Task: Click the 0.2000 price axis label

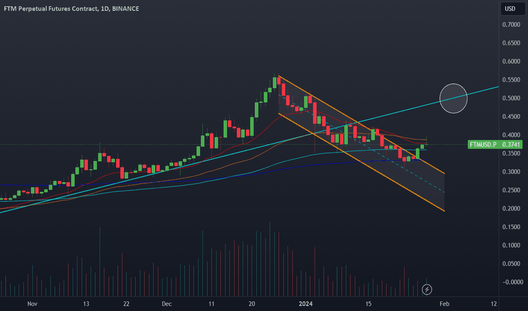Action: click(511, 209)
